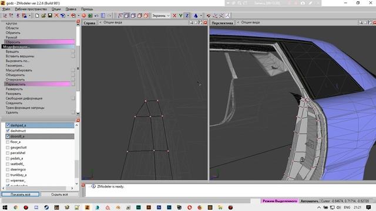Check the pedals_a object checkbox

click(8, 158)
